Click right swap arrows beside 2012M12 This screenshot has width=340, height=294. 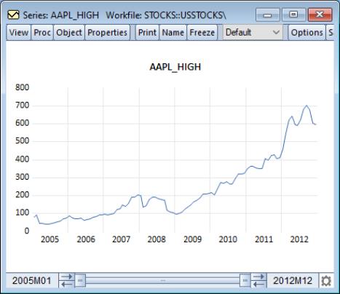click(258, 280)
